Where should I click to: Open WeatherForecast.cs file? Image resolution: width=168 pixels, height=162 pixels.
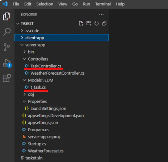point(46,151)
